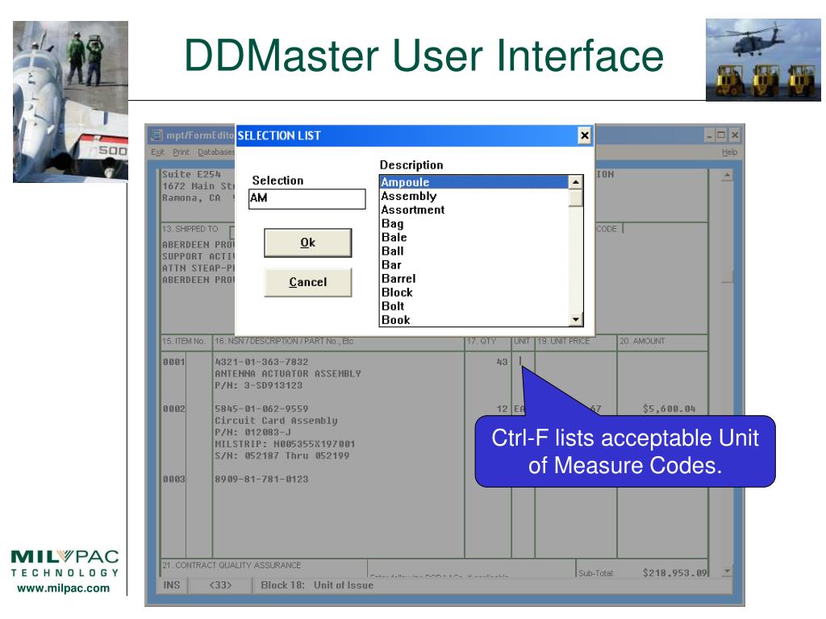Click the Description list scrollbar thumb
This screenshot has width=826, height=619.
[576, 198]
